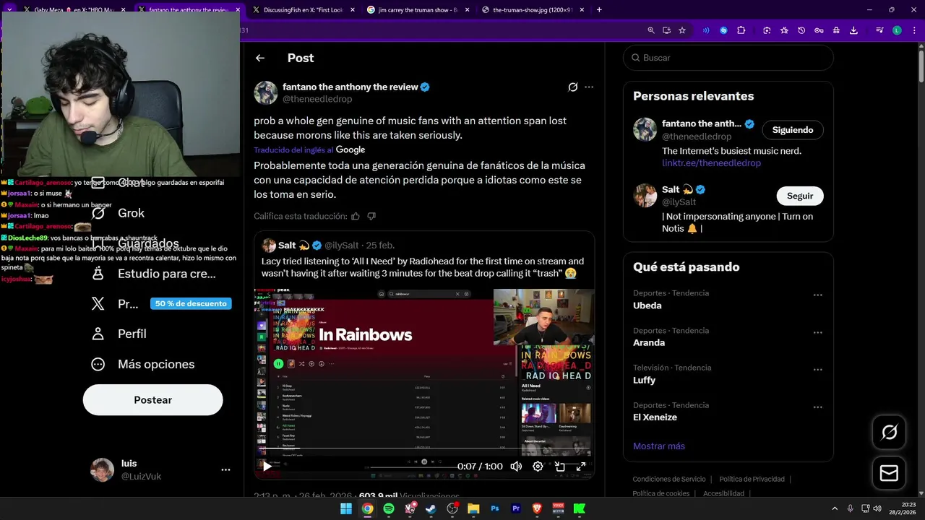Screen dimensions: 925x520
Task: Click Siguiendo button for fantano
Action: tap(793, 130)
